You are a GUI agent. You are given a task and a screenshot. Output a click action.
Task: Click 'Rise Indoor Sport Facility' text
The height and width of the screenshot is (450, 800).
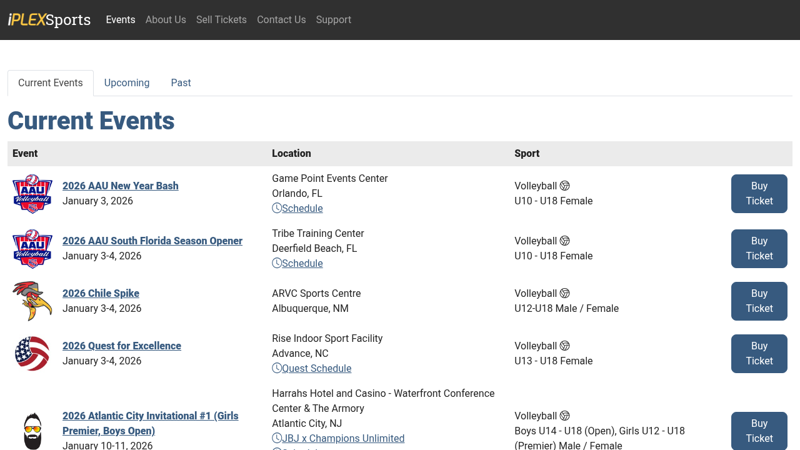click(x=327, y=338)
